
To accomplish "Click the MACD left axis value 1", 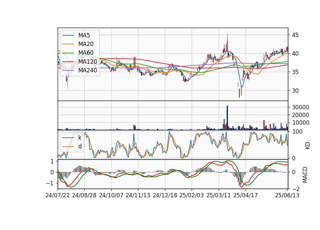I will click(x=52, y=161).
